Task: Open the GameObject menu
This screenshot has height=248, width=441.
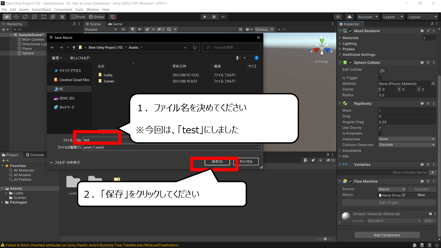Action: pyautogui.click(x=41, y=10)
